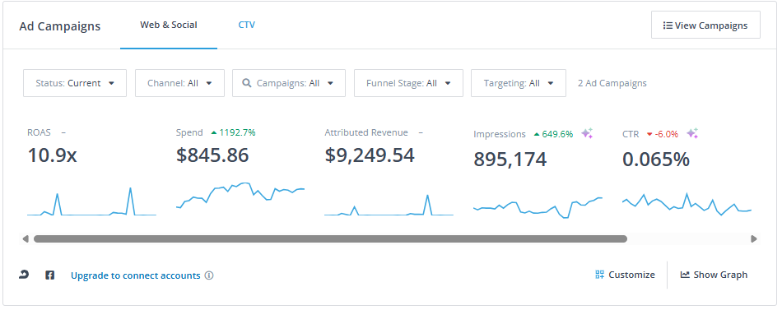Image resolution: width=782 pixels, height=310 pixels.
Task: Select the 649.6% impressions change indicator
Action: [x=553, y=134]
